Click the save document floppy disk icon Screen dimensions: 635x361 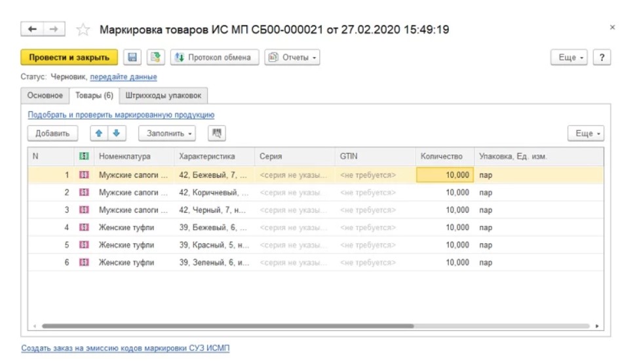point(132,58)
